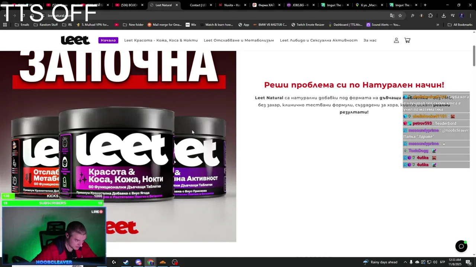Open the Logitech G icon in taskbar
The height and width of the screenshot is (267, 476).
coord(114,262)
